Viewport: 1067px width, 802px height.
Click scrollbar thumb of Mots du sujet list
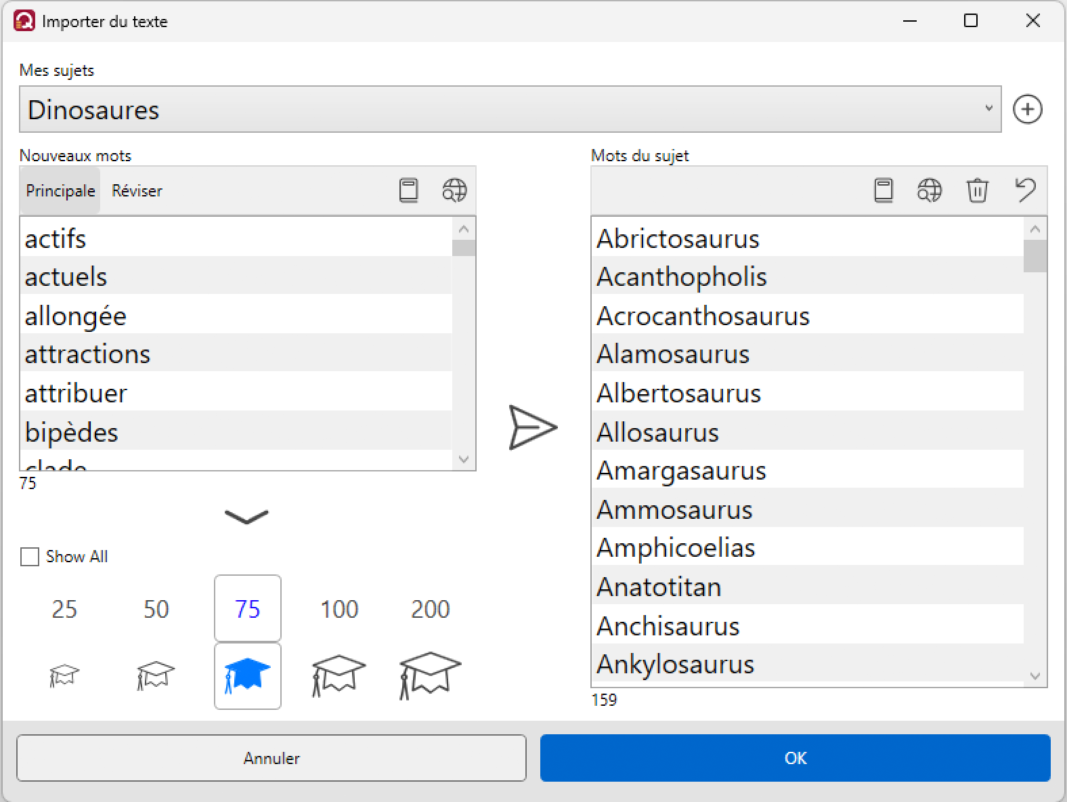[1035, 256]
